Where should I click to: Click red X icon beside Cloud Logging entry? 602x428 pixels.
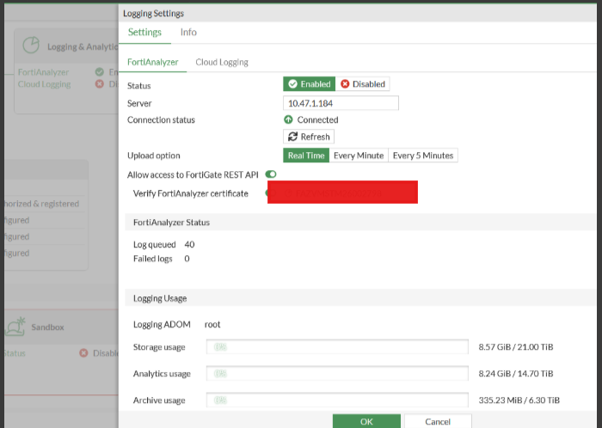coord(100,83)
